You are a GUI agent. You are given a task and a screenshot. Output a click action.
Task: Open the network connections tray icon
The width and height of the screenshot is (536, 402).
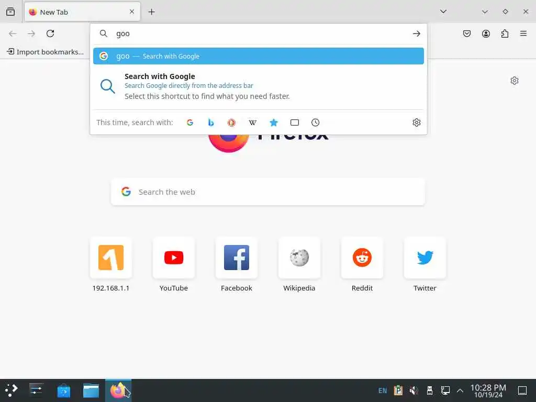(445, 390)
